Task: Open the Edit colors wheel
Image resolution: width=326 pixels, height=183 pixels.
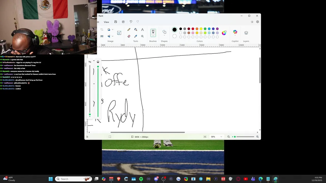Action: click(x=224, y=33)
